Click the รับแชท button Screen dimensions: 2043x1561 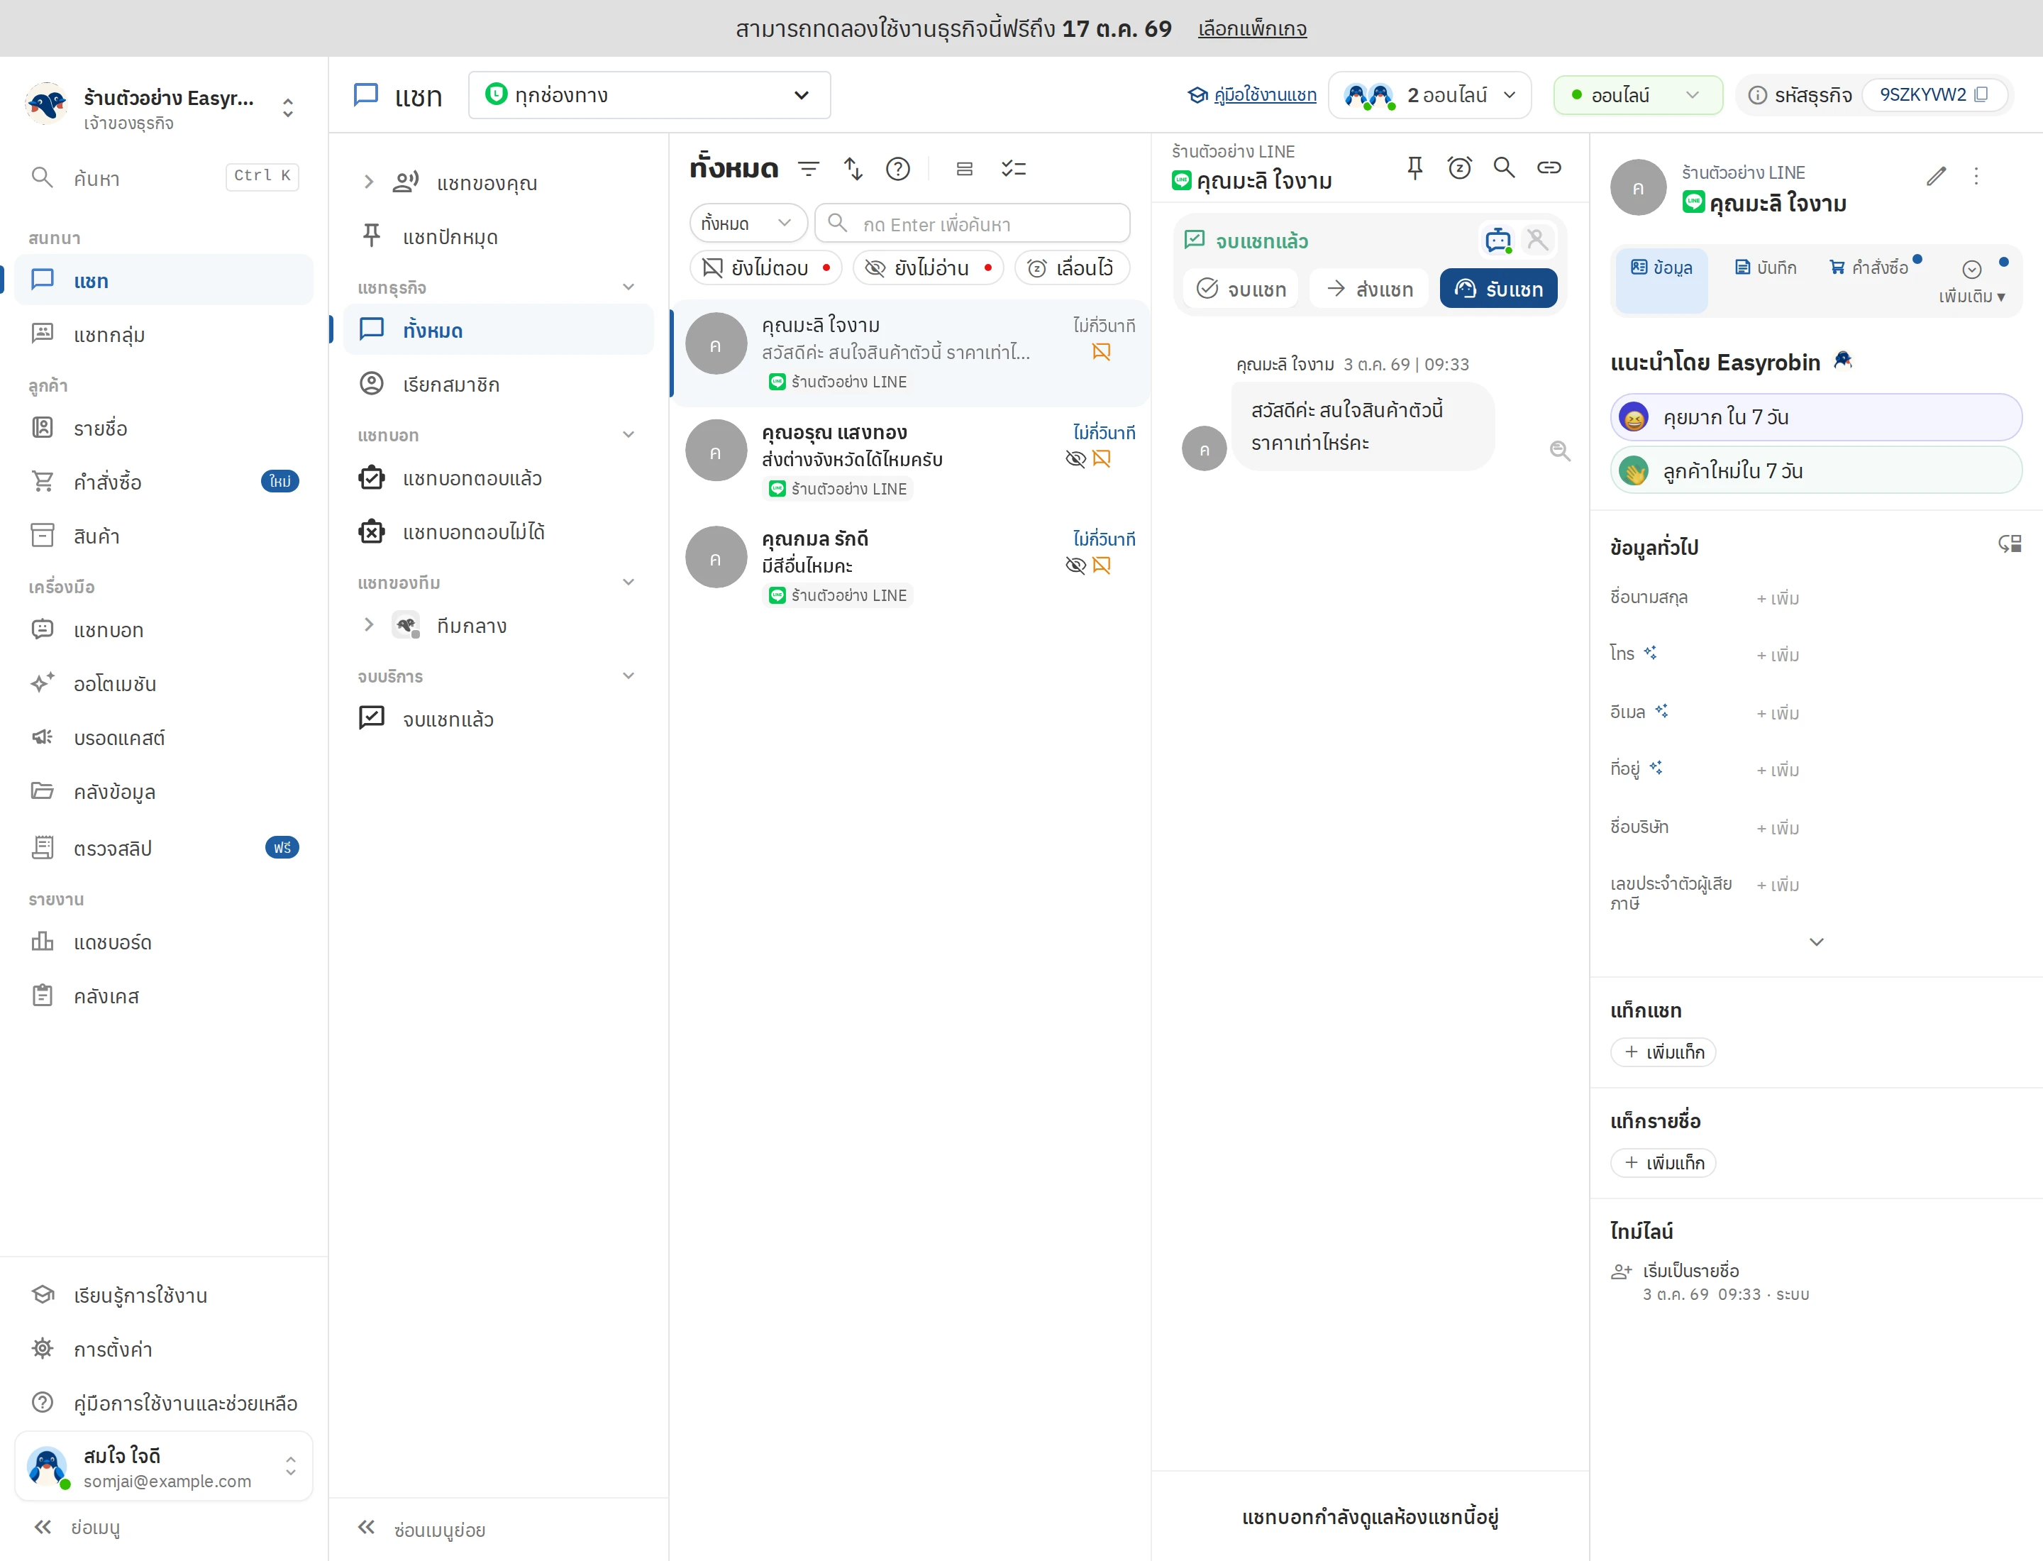point(1497,289)
